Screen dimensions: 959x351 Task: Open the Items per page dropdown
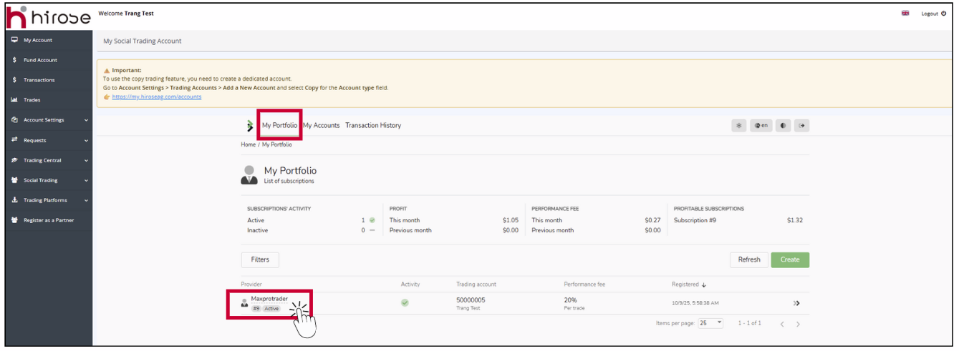[710, 323]
